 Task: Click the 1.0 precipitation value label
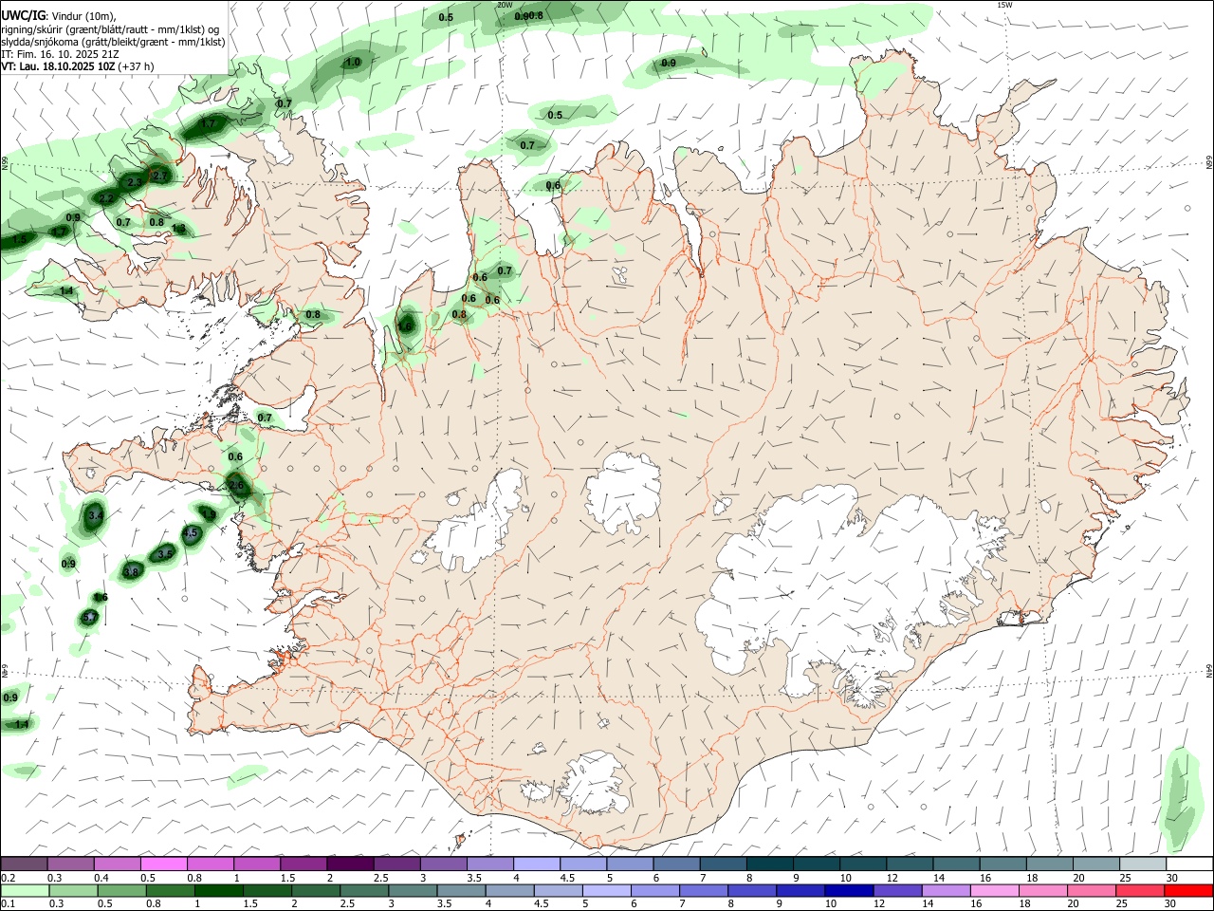pyautogui.click(x=353, y=63)
